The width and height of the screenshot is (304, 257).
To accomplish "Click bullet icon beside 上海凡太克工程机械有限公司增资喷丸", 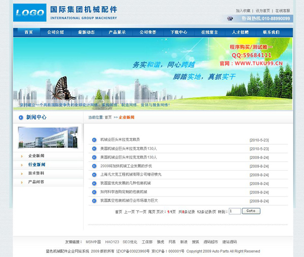I will (94, 175).
